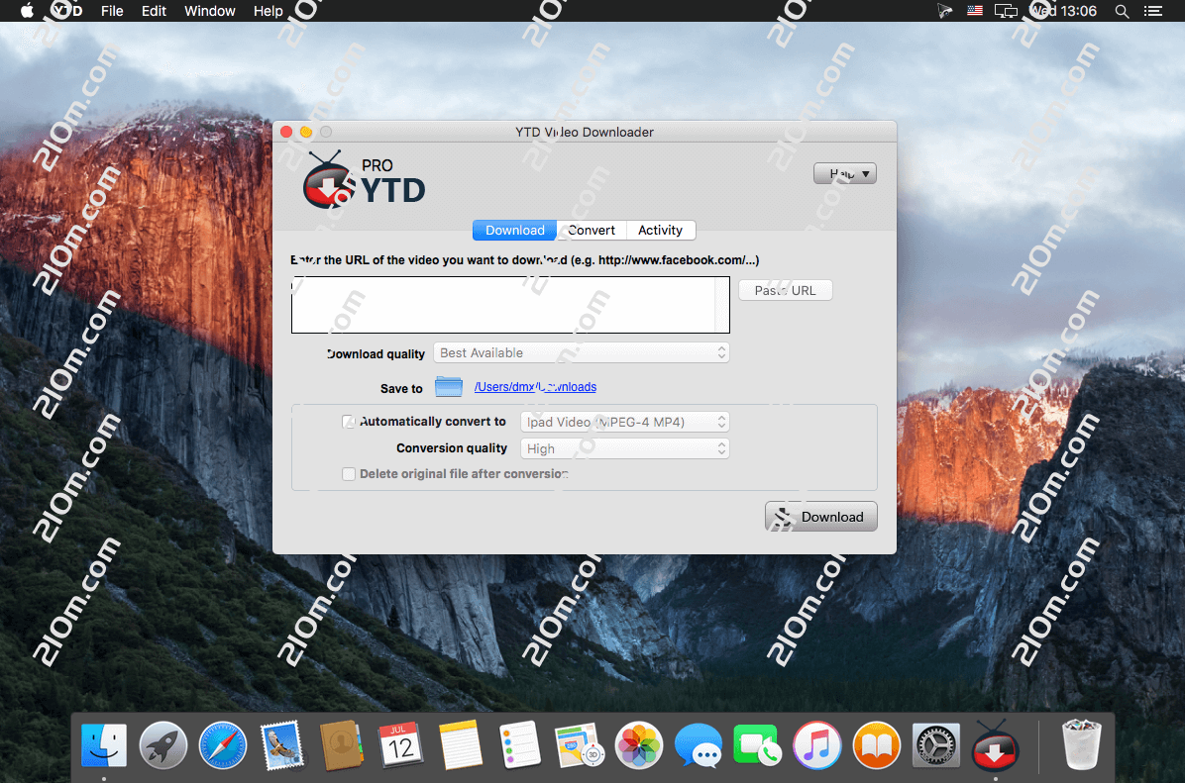Open Conversion quality High dropdown

pos(625,448)
